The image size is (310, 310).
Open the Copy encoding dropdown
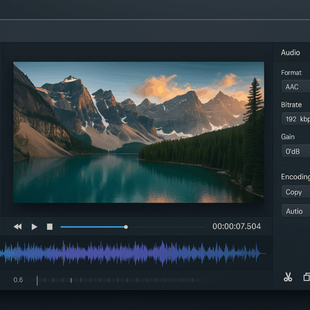[296, 192]
